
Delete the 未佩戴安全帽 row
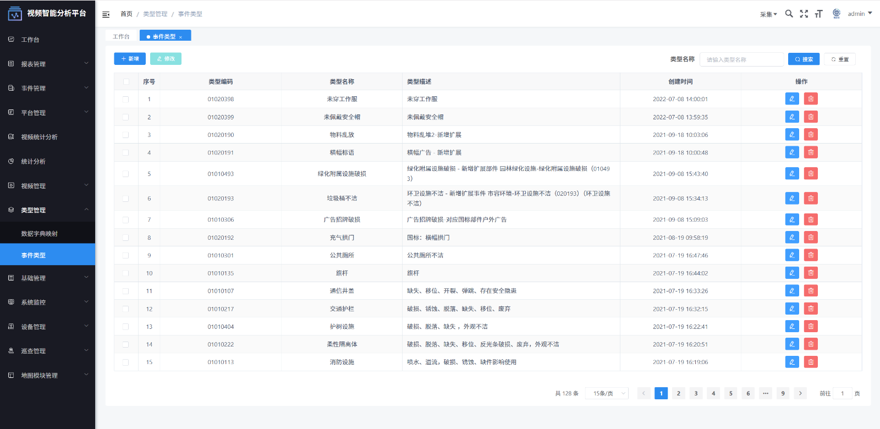pos(810,117)
